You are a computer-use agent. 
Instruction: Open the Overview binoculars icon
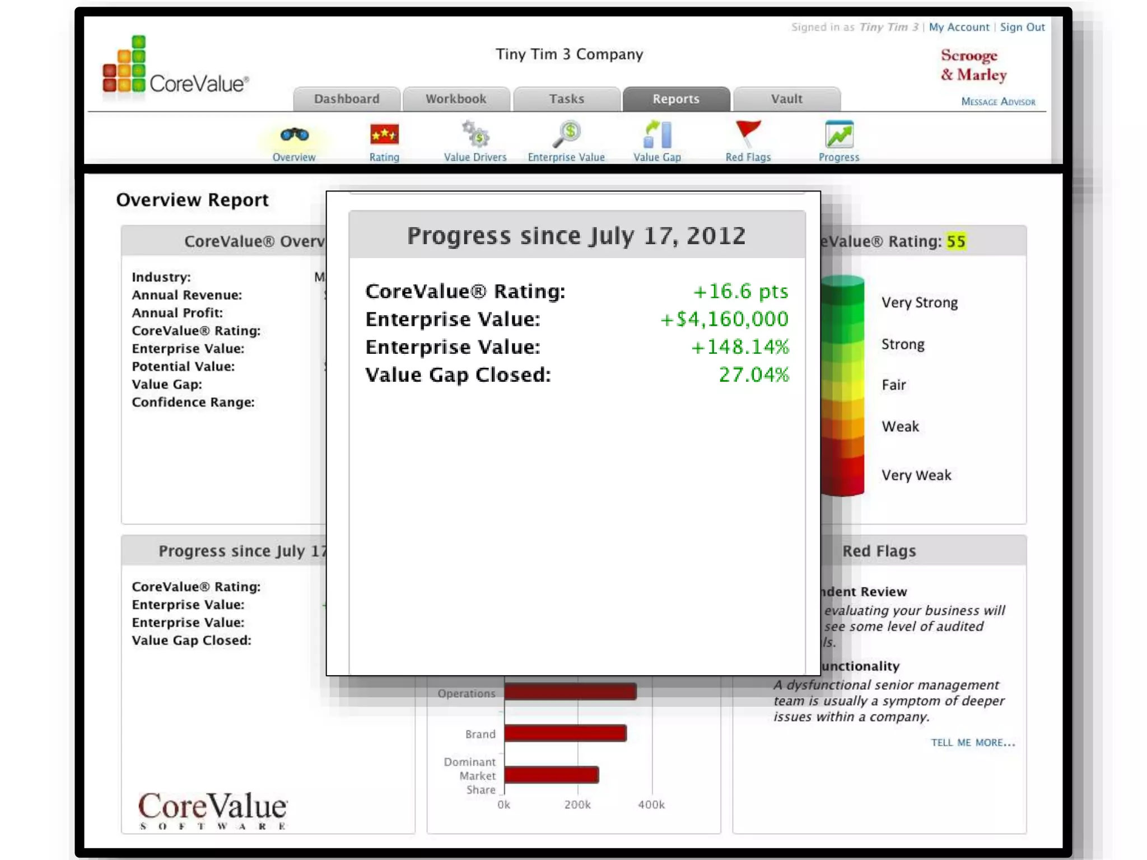coord(294,135)
